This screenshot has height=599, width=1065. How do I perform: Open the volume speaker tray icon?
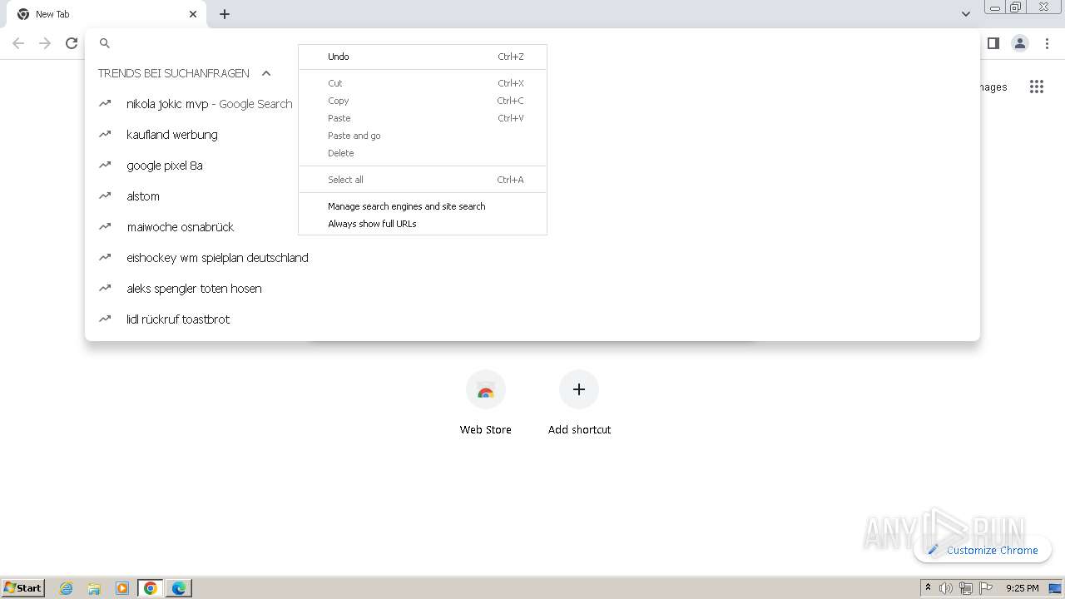pos(946,588)
